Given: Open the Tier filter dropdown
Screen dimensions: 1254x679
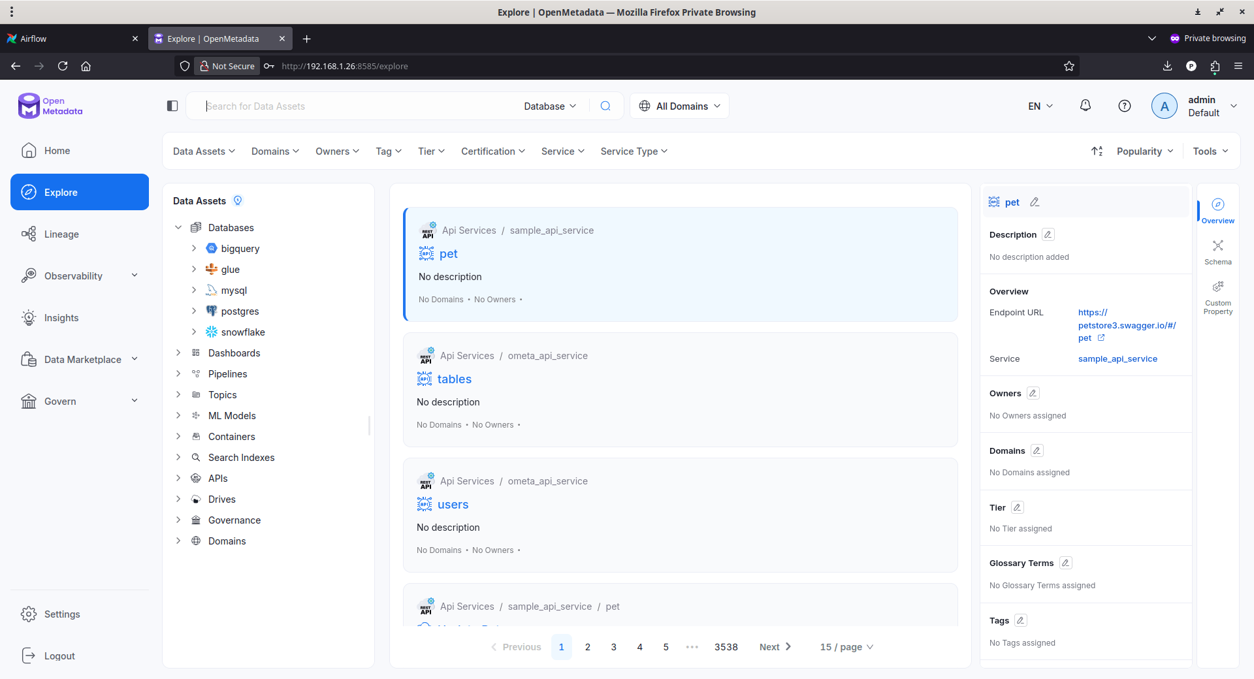Looking at the screenshot, I should [431, 151].
